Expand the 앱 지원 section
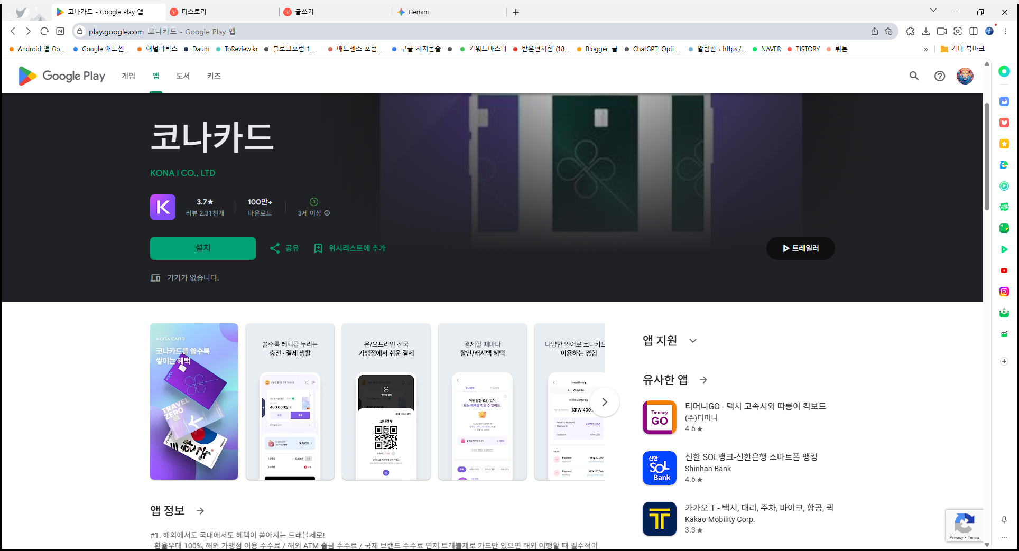The image size is (1019, 551). [693, 341]
